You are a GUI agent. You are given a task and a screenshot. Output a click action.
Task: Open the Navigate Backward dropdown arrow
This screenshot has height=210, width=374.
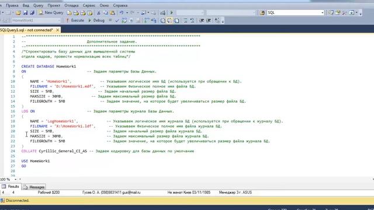(148, 13)
